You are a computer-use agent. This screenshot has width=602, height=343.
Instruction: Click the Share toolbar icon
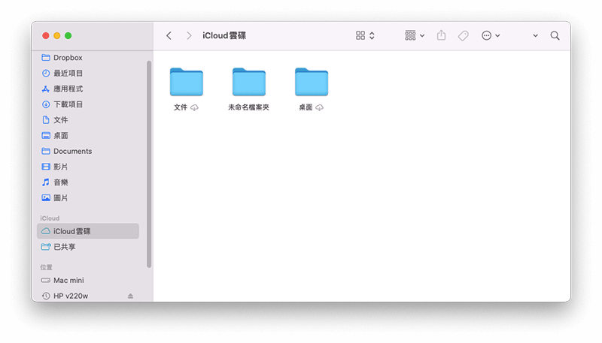point(442,35)
